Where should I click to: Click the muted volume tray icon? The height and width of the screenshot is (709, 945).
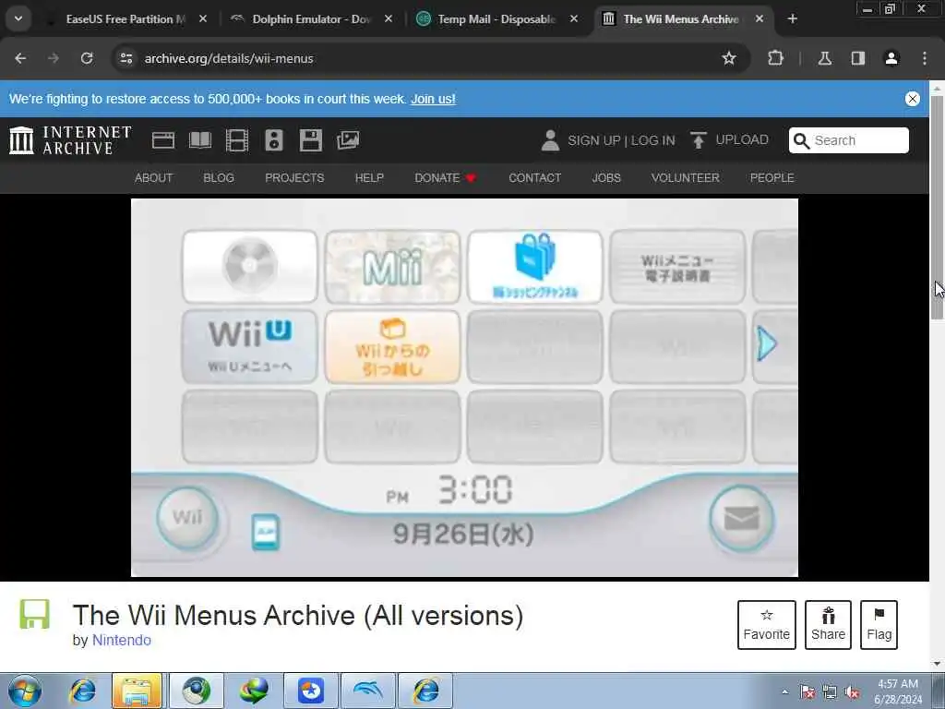click(x=852, y=692)
